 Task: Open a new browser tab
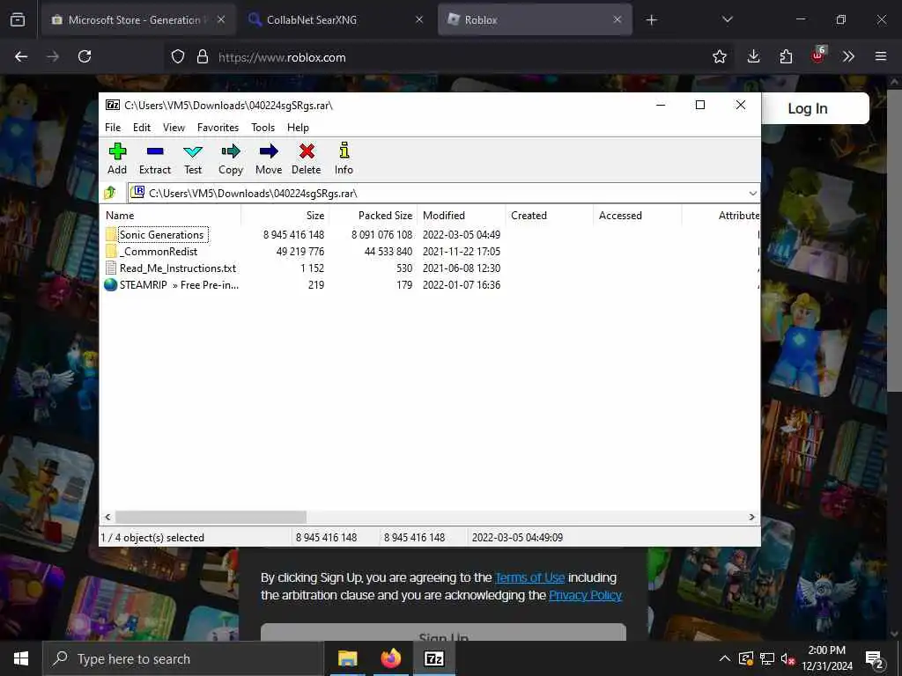pyautogui.click(x=651, y=20)
